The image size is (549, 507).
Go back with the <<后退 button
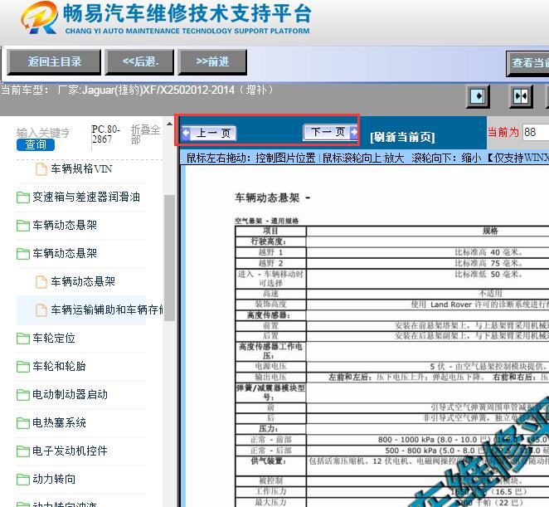pyautogui.click(x=140, y=62)
